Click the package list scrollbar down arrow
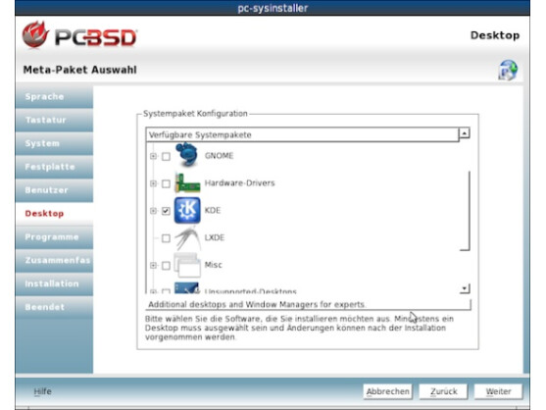Image resolution: width=546 pixels, height=410 pixels. (465, 288)
